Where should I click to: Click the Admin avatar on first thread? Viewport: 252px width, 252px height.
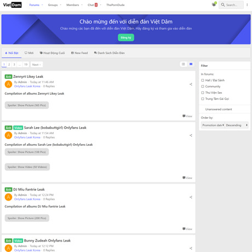[8, 84]
